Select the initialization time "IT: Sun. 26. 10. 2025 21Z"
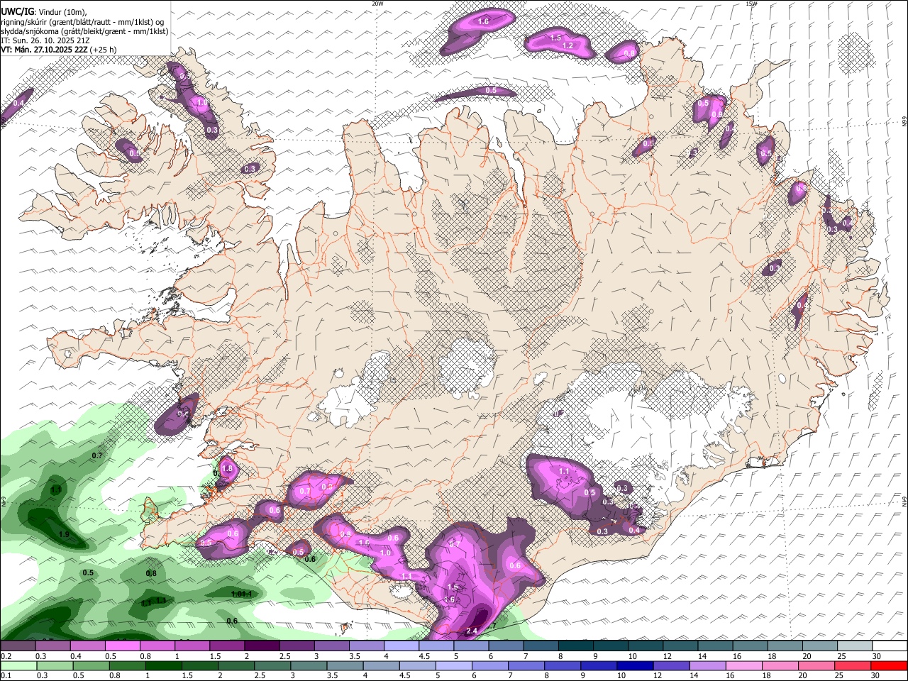 (45, 40)
